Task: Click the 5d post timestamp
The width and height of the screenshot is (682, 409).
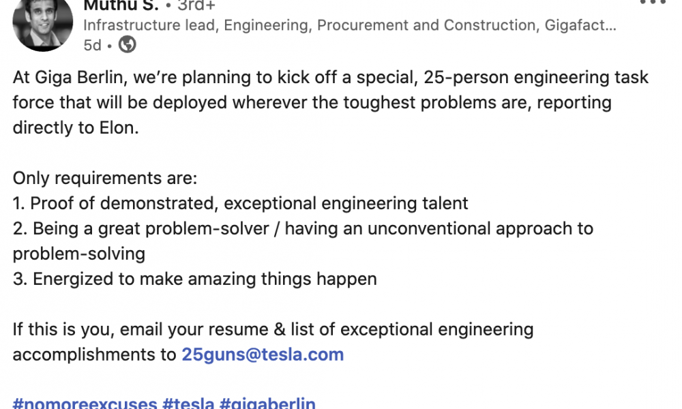Action: [92, 45]
